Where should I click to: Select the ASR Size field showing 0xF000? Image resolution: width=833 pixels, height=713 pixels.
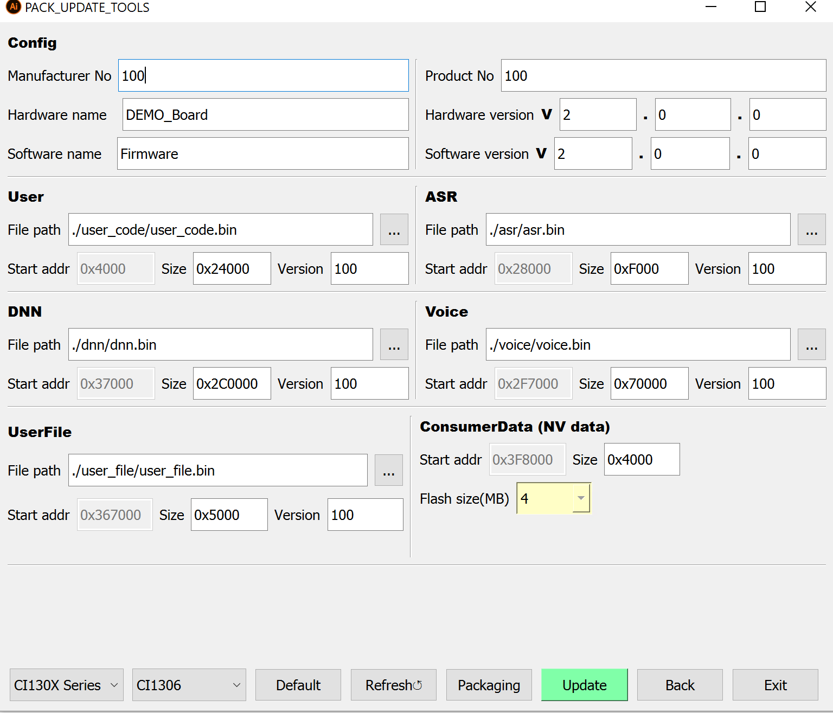click(x=649, y=268)
